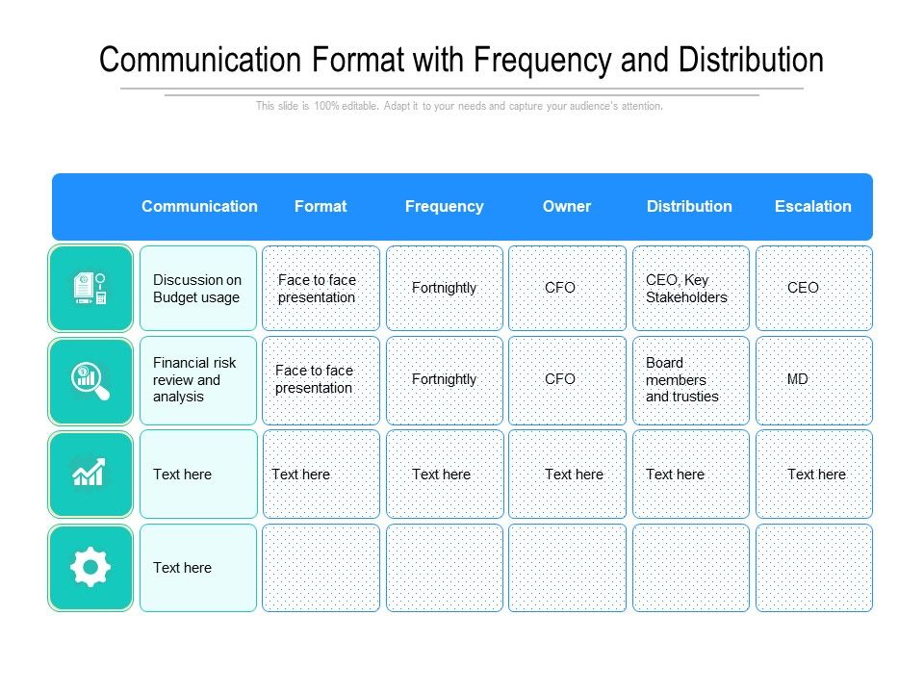Click the budget document and calculator icon
The image size is (924, 693).
90,288
